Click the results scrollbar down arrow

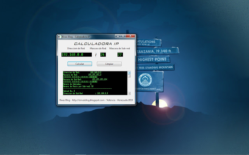tap(129, 93)
